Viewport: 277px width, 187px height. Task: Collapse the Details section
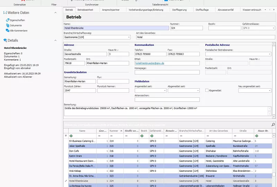point(55,40)
